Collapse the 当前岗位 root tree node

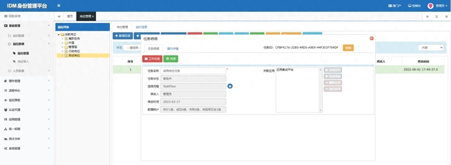[58, 34]
